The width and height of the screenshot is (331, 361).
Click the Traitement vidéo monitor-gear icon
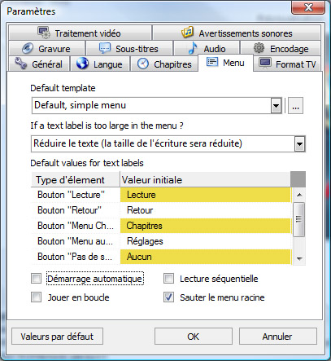pyautogui.click(x=44, y=33)
